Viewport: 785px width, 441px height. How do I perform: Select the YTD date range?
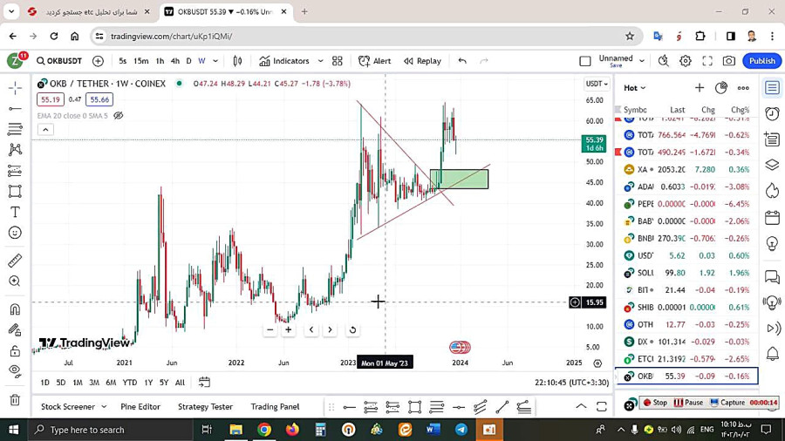coord(130,383)
